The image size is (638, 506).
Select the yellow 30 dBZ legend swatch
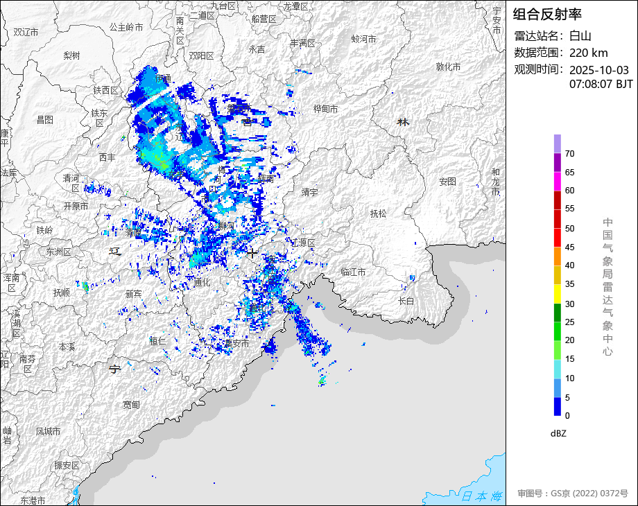pyautogui.click(x=558, y=294)
